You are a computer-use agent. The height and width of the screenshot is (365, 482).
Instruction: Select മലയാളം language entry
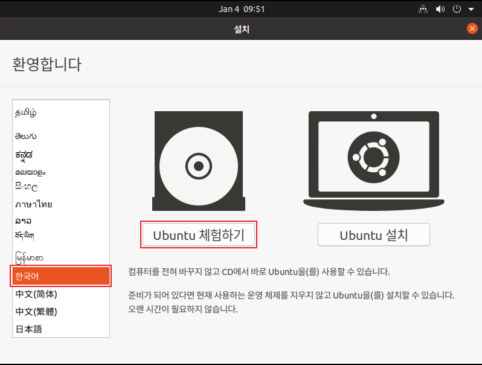61,172
